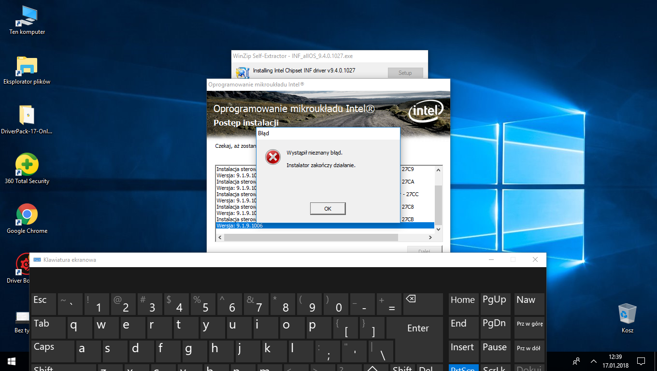Tap the a key on on-screen keyboard

[88, 351]
